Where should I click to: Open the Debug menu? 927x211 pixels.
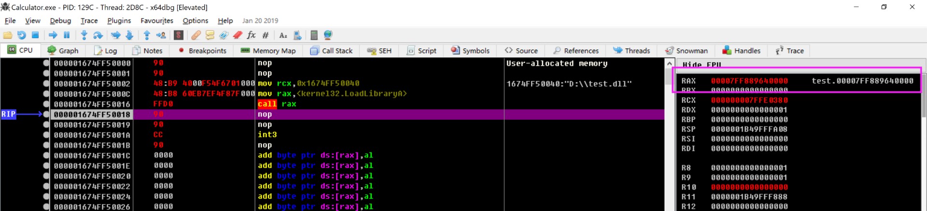[60, 21]
